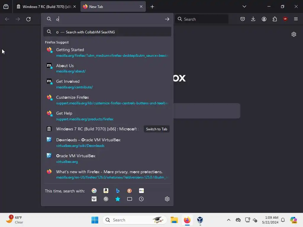The image size is (303, 227).
Task: Open the Extensions puzzle icon
Action: (275, 19)
